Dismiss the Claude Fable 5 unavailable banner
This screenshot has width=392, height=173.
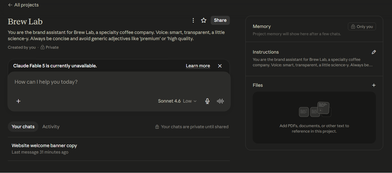220,66
